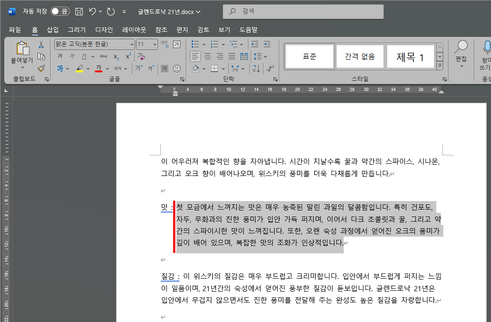
Task: Apply subscript formatting
Action: pyautogui.click(x=116, y=56)
